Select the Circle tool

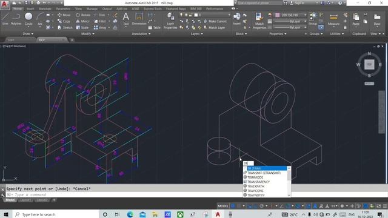[x=28, y=19]
